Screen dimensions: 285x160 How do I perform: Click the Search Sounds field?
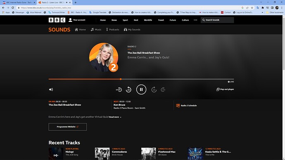point(217,20)
